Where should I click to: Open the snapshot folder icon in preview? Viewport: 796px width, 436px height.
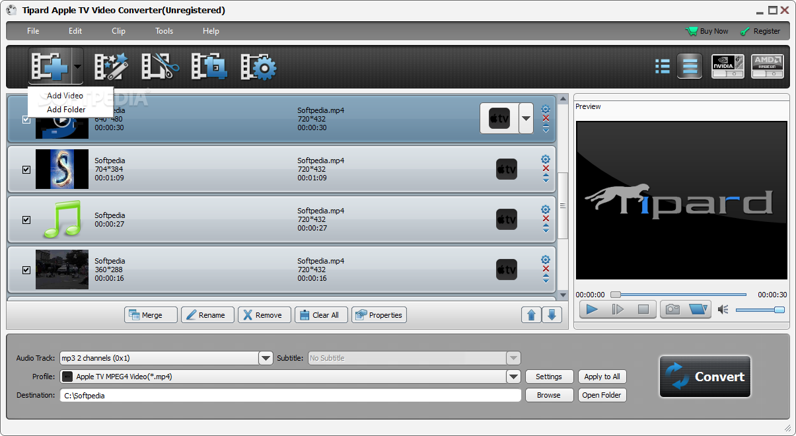[698, 309]
